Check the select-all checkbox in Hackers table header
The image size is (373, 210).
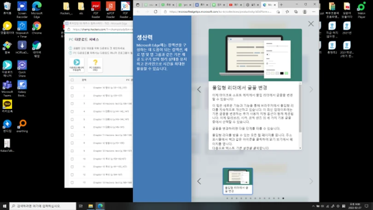72,80
